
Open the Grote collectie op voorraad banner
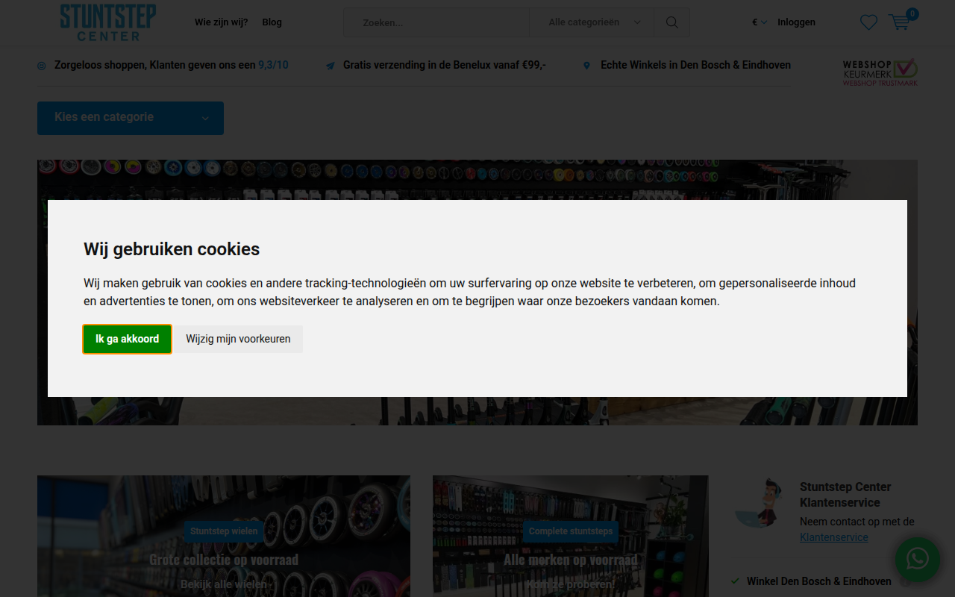click(x=224, y=536)
